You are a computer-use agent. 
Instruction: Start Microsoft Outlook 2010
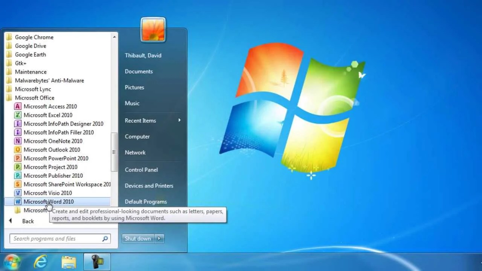coord(52,149)
